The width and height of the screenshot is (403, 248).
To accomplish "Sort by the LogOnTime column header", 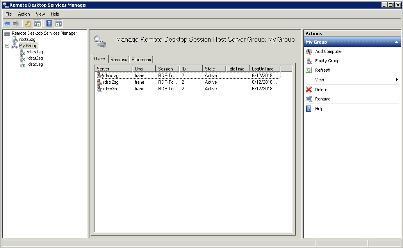I will [x=265, y=69].
